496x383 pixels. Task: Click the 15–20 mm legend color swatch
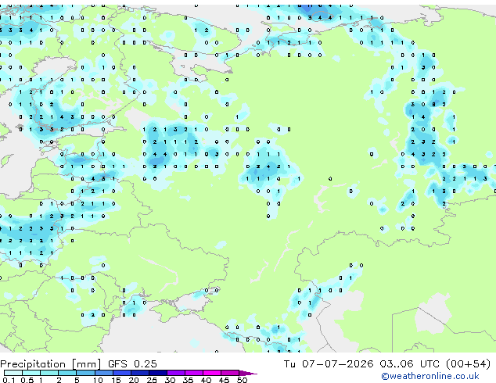coord(121,373)
